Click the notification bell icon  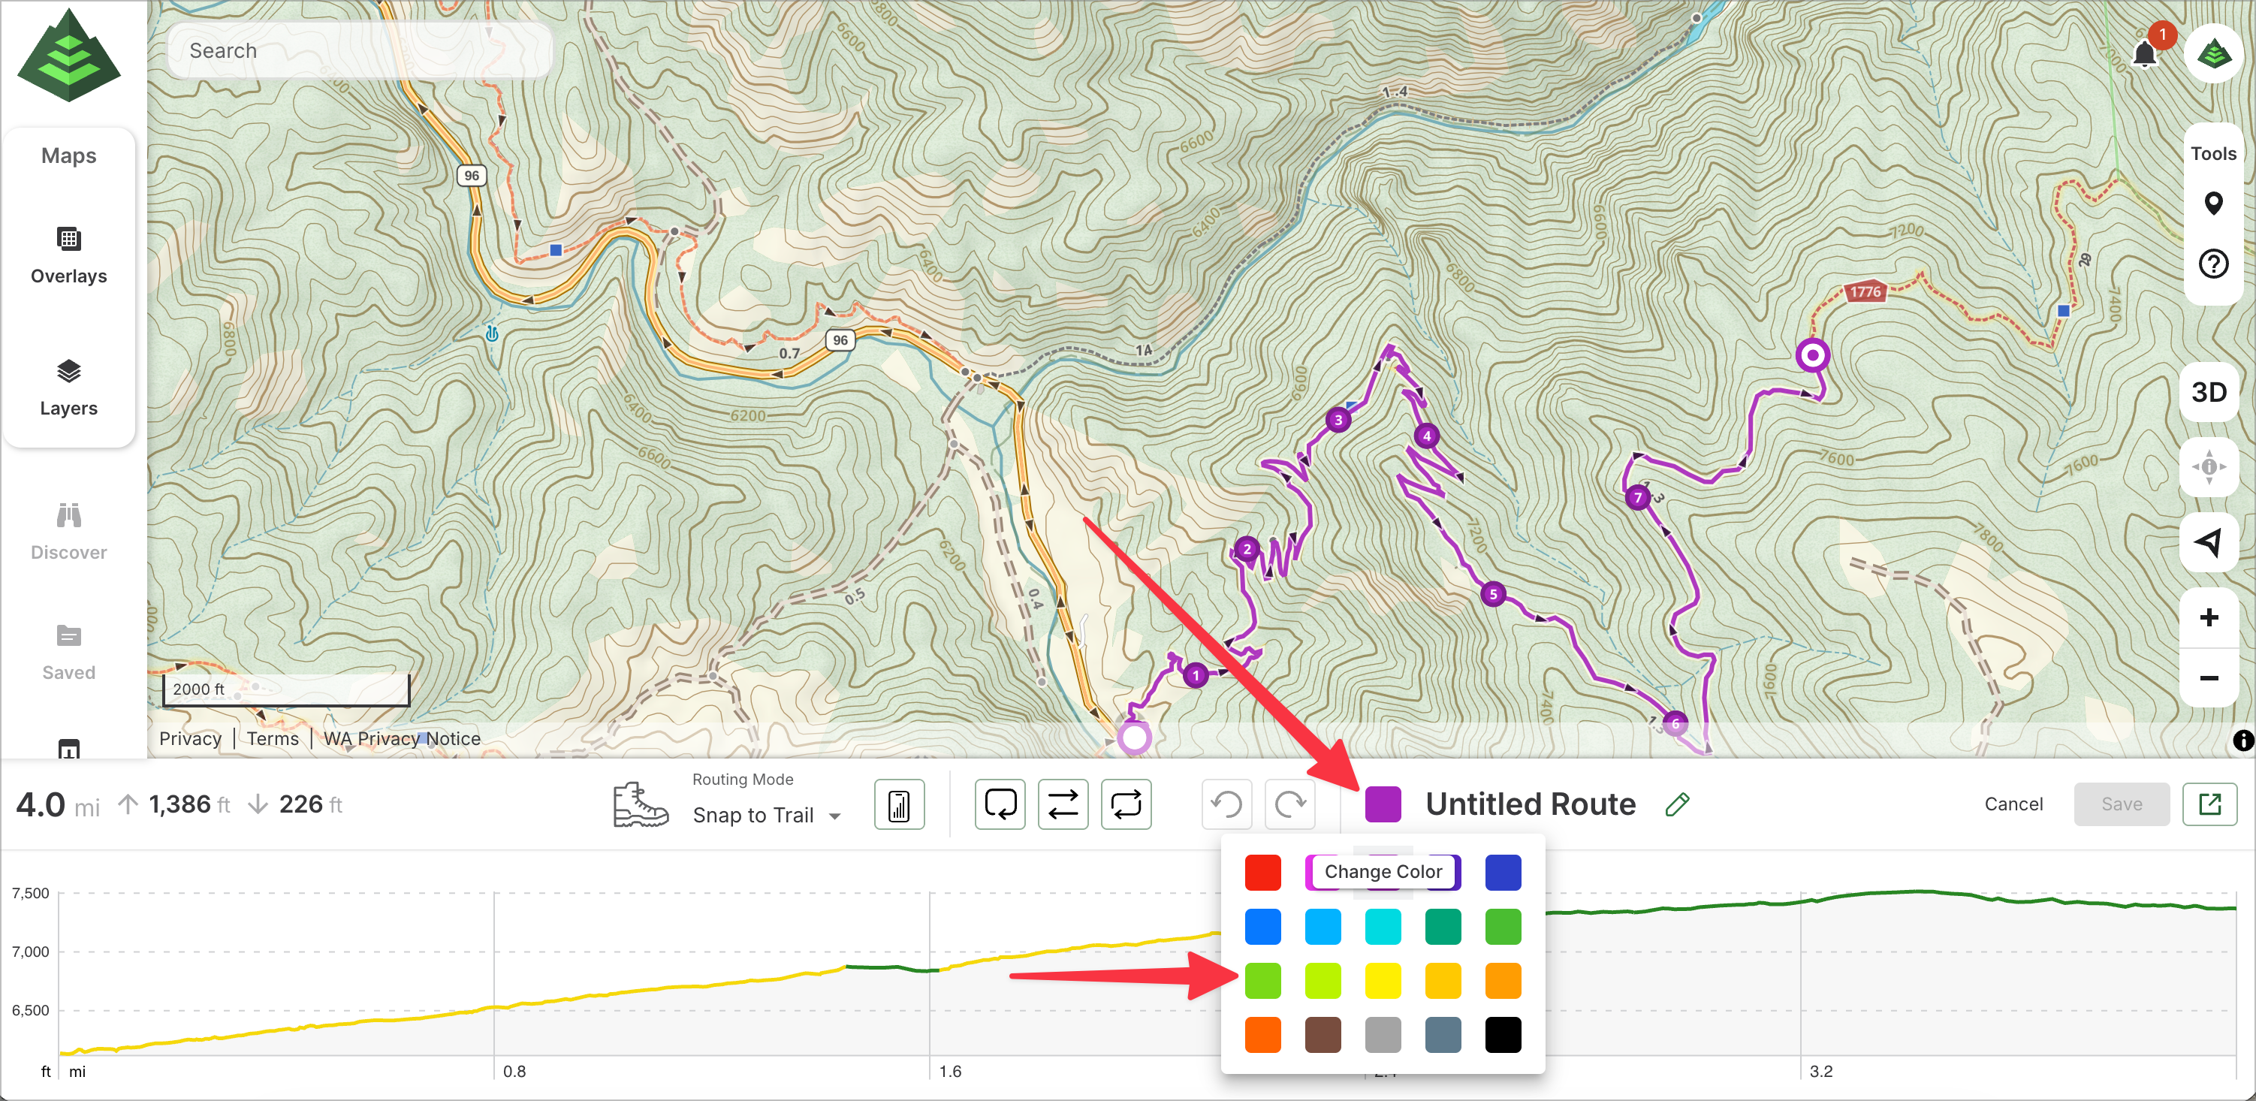2144,54
